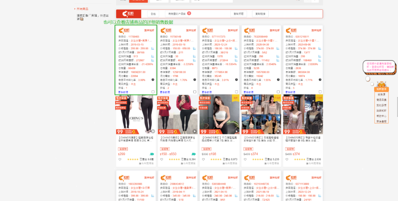
Task: Open pink hoodie set thumbnail sold 2,636
Action: tap(303, 115)
